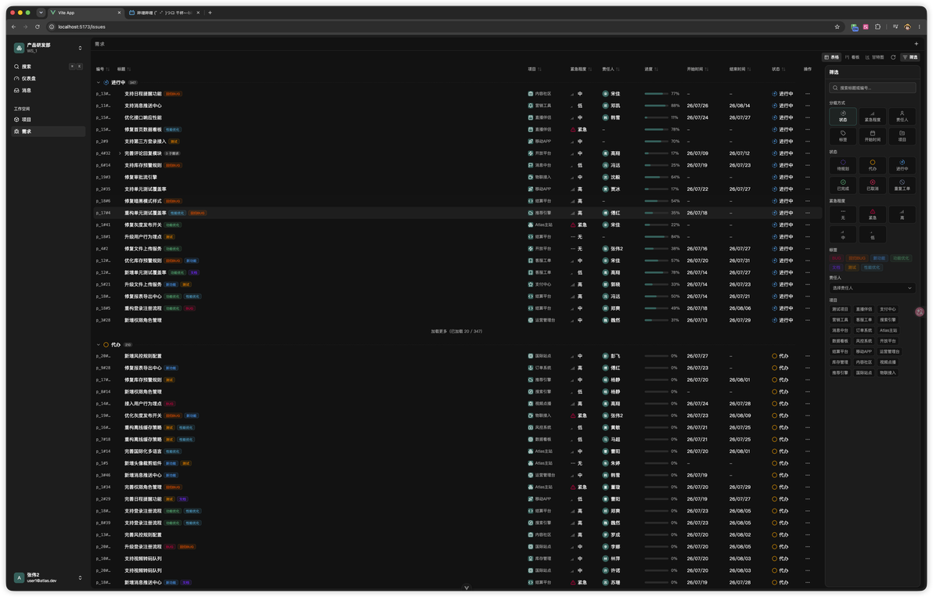The height and width of the screenshot is (597, 933).
Task: Click progress bar of 支持消息推送中心 at 88%
Action: [x=657, y=106]
